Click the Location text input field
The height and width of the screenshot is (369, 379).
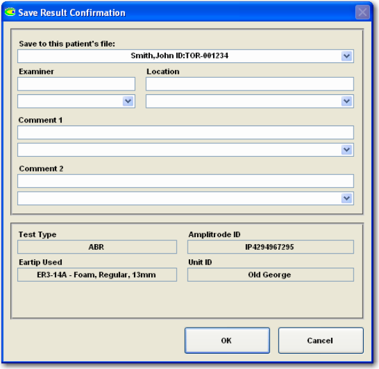click(x=249, y=84)
